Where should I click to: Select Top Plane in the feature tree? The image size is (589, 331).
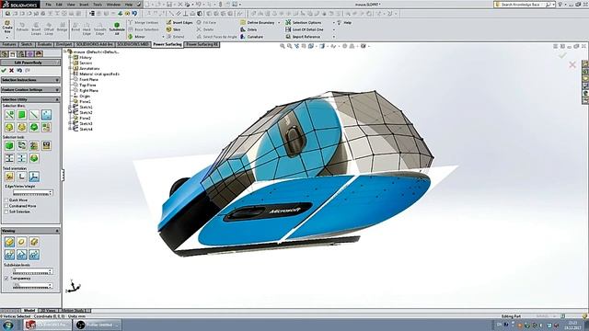(88, 86)
